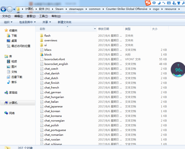Viewport: 185px width, 149px height.
Task: Click the Pictures library icon
Action: click(9, 67)
